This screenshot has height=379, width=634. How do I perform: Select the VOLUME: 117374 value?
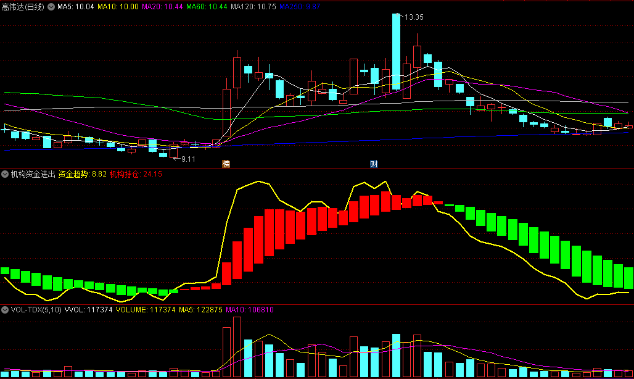[x=146, y=310]
